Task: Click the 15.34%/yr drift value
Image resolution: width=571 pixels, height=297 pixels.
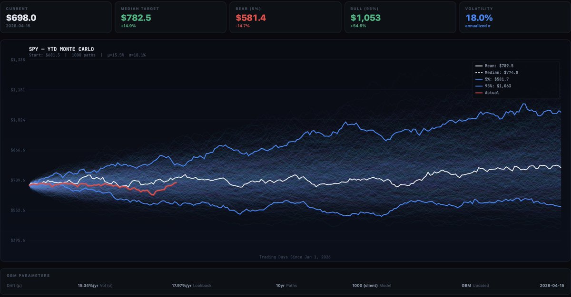Action: tap(88, 286)
